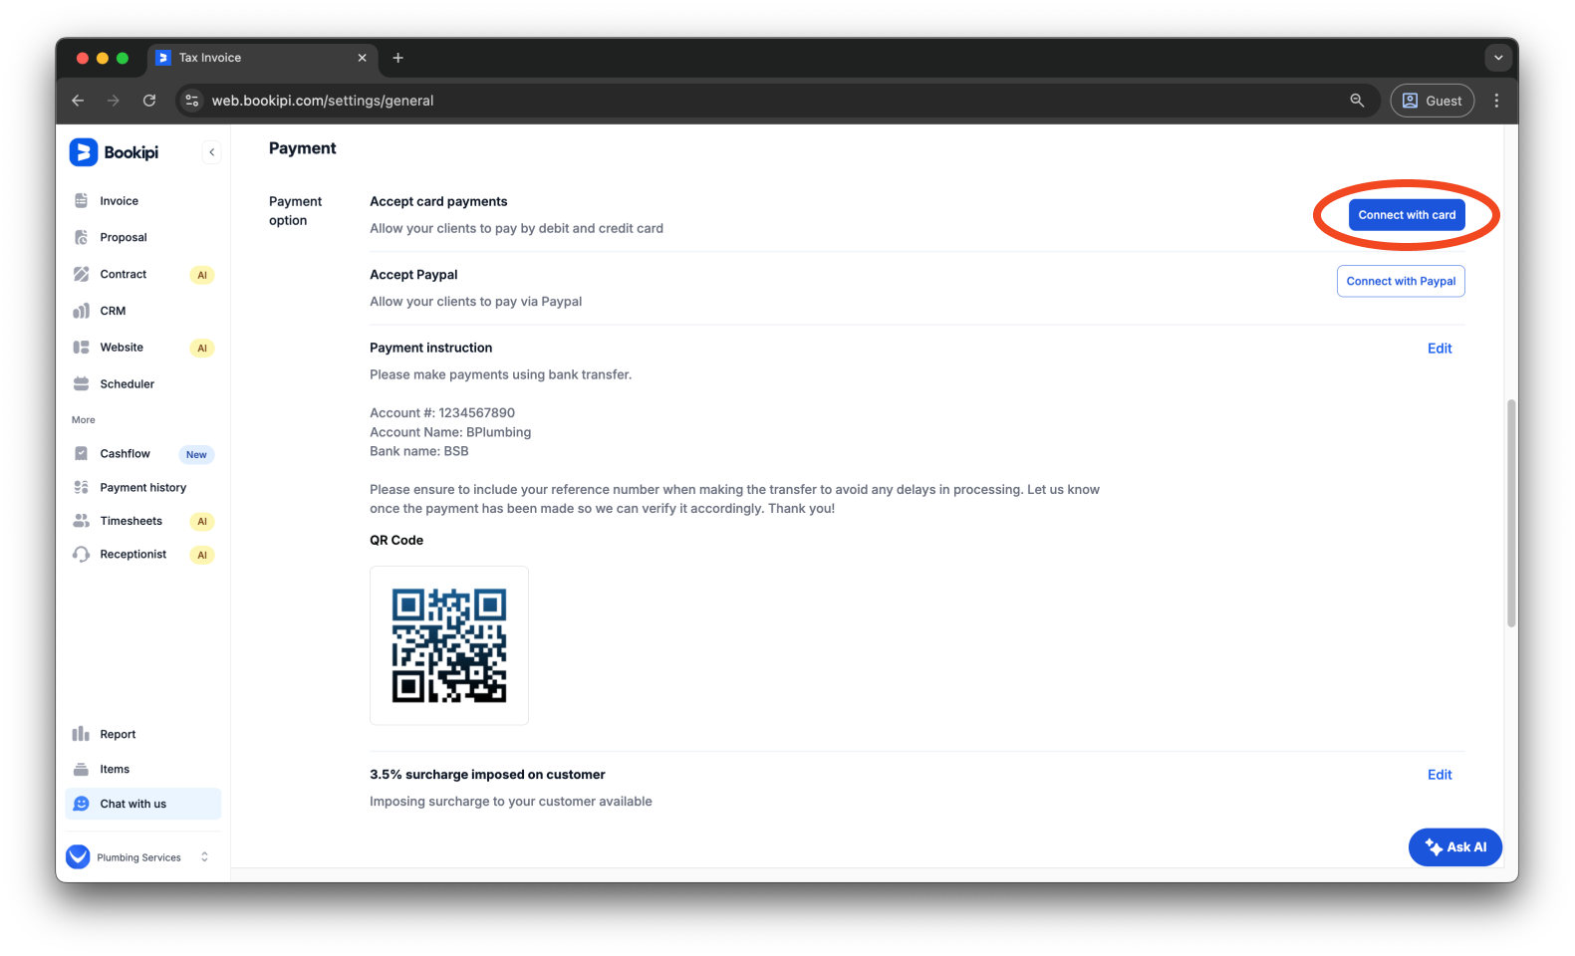Click the Report bar chart icon

coord(82,734)
